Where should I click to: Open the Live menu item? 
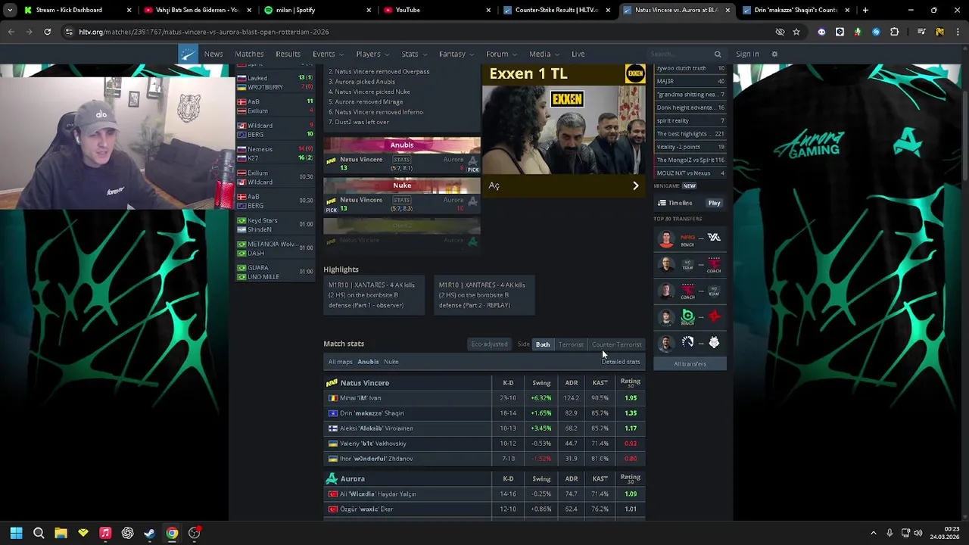(578, 54)
